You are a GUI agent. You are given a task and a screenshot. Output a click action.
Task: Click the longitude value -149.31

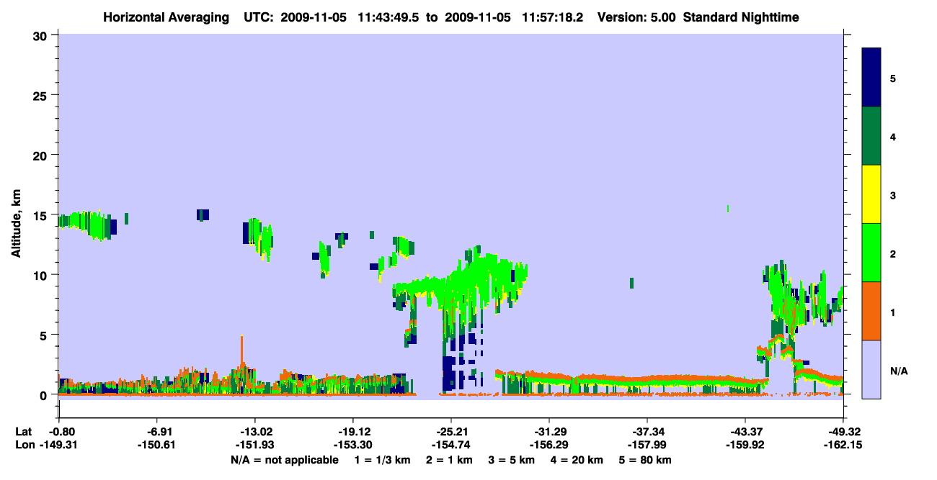pyautogui.click(x=58, y=445)
